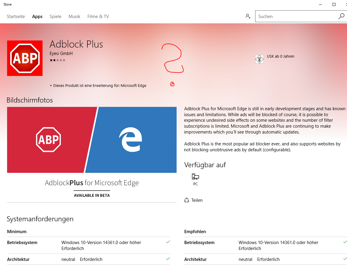This screenshot has height=273, width=347.
Task: Click the Empfohlen column header
Action: pyautogui.click(x=195, y=232)
